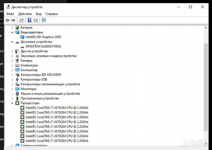Viewport: 212px width, 150px height.
Task: Click the mouse icon for Мыши
Action: (17, 94)
